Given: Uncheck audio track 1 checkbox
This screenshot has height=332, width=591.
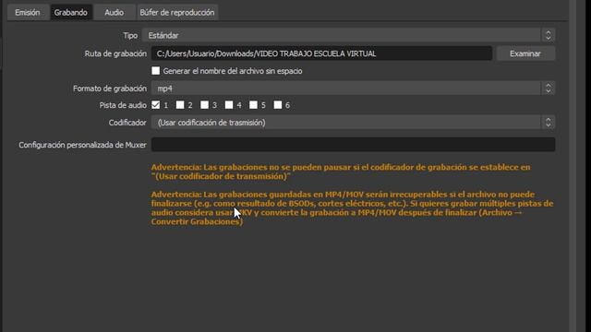Looking at the screenshot, I should (x=156, y=105).
